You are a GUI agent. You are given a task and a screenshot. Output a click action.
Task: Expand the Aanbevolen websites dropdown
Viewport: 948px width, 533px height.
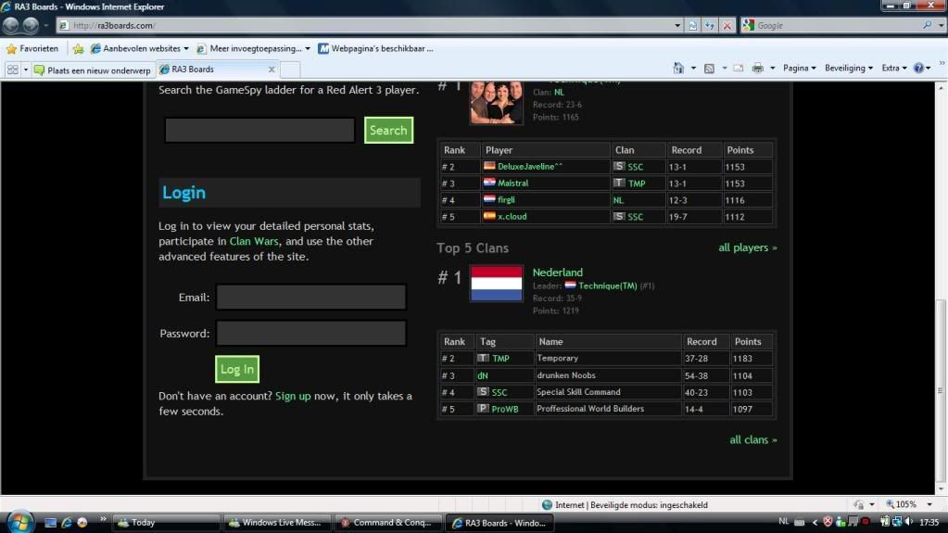coord(185,48)
